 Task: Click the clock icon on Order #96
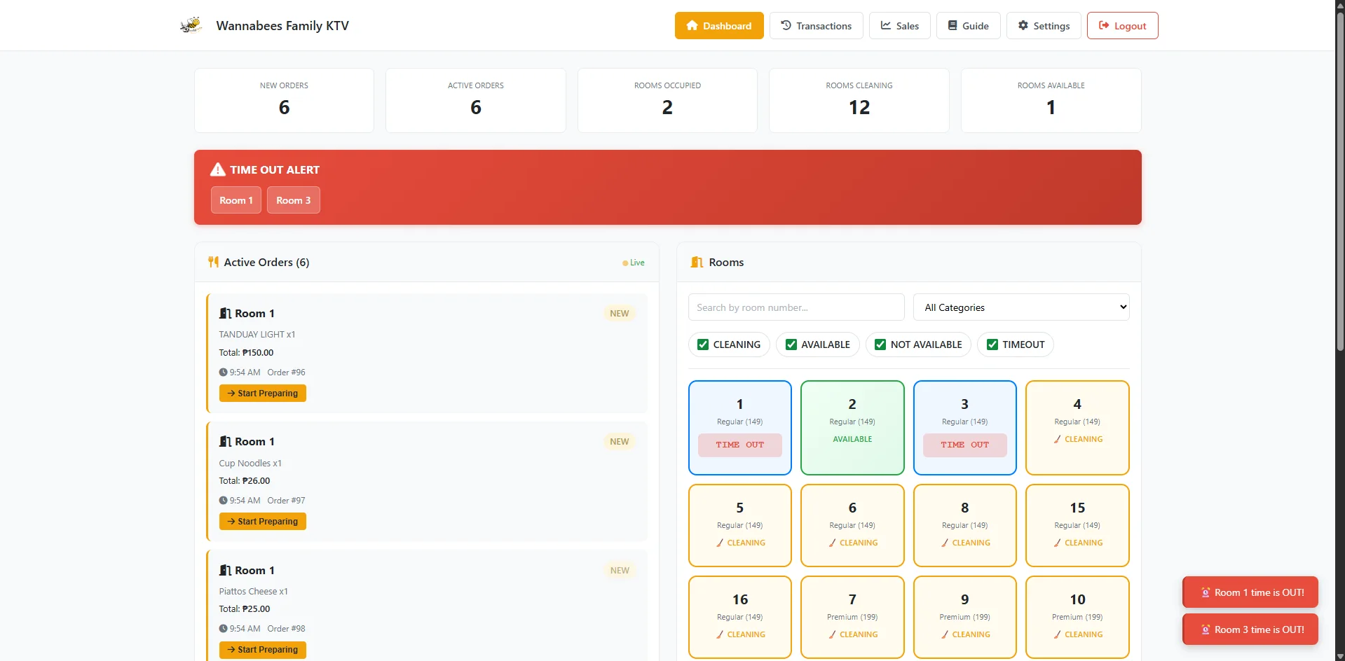point(223,373)
